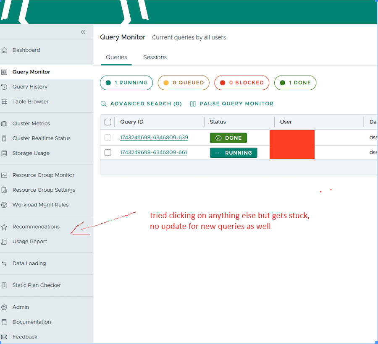This screenshot has width=378, height=344.
Task: Click the Dashboard home icon
Action: (4, 50)
